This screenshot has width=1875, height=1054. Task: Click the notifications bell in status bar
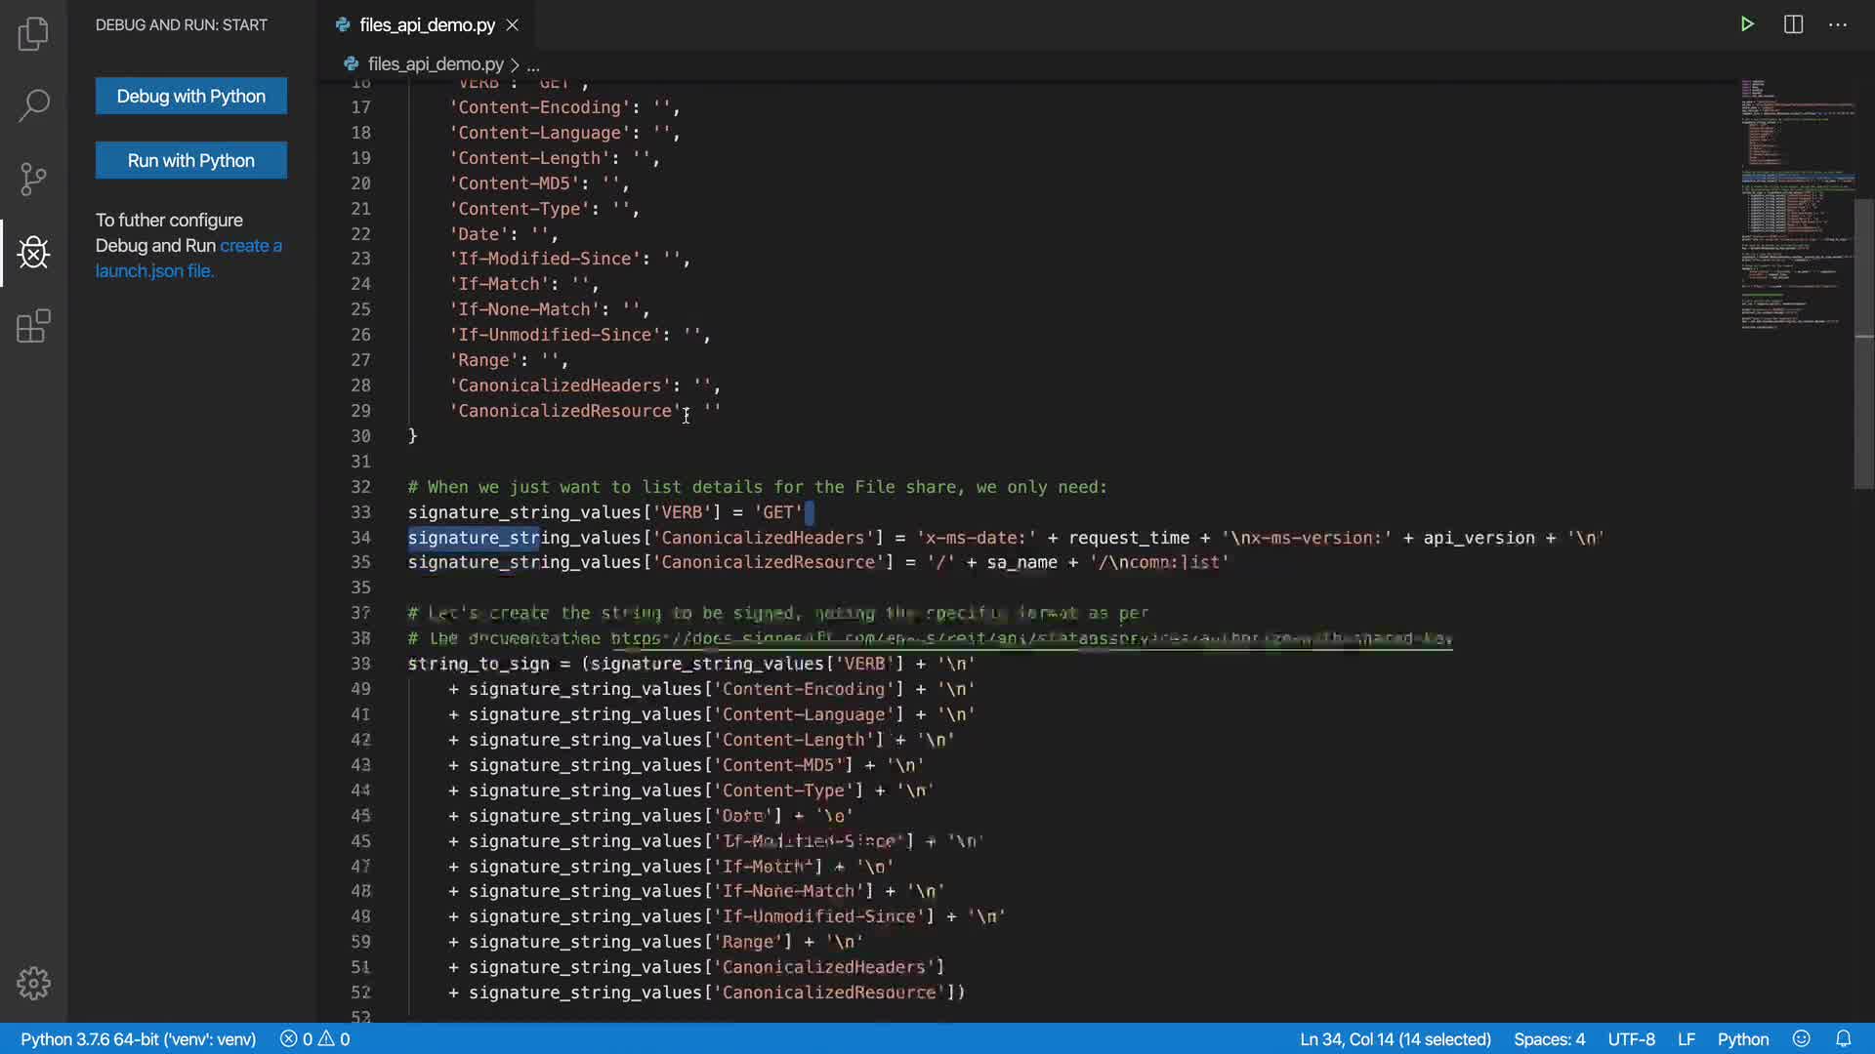point(1843,1038)
